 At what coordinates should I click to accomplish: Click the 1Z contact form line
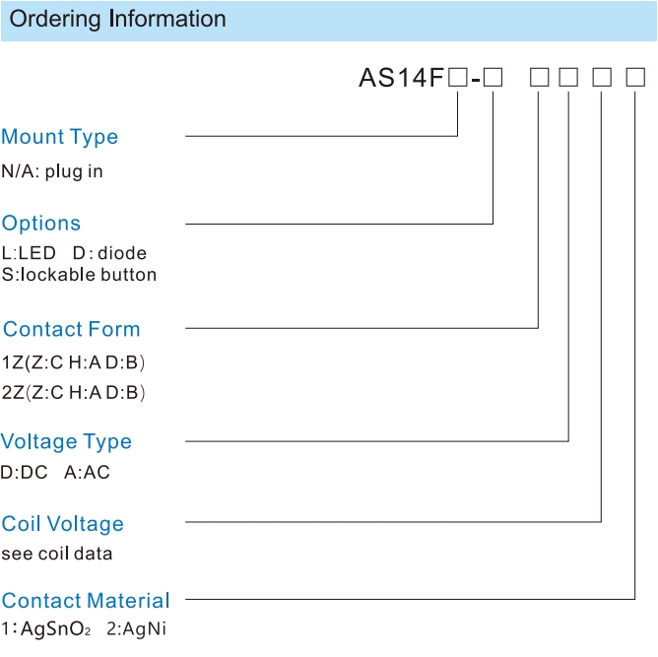73,362
